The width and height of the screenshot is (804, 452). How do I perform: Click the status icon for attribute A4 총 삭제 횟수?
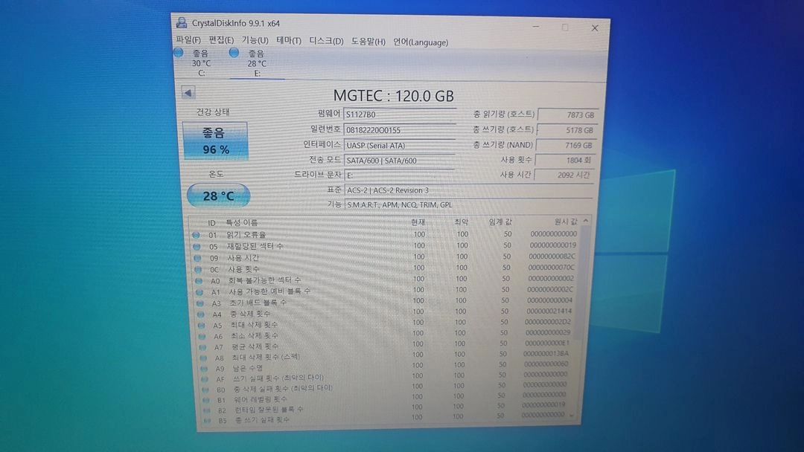201,314
